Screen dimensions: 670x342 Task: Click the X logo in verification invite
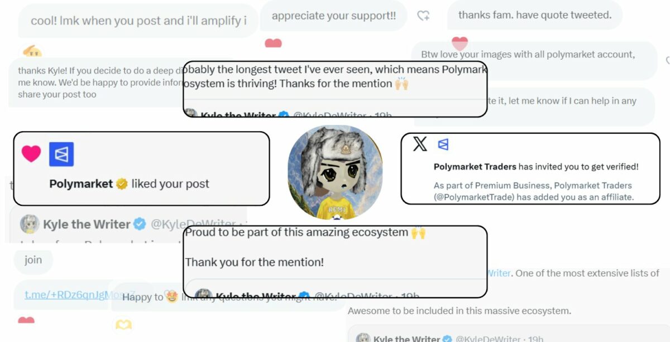coord(420,144)
